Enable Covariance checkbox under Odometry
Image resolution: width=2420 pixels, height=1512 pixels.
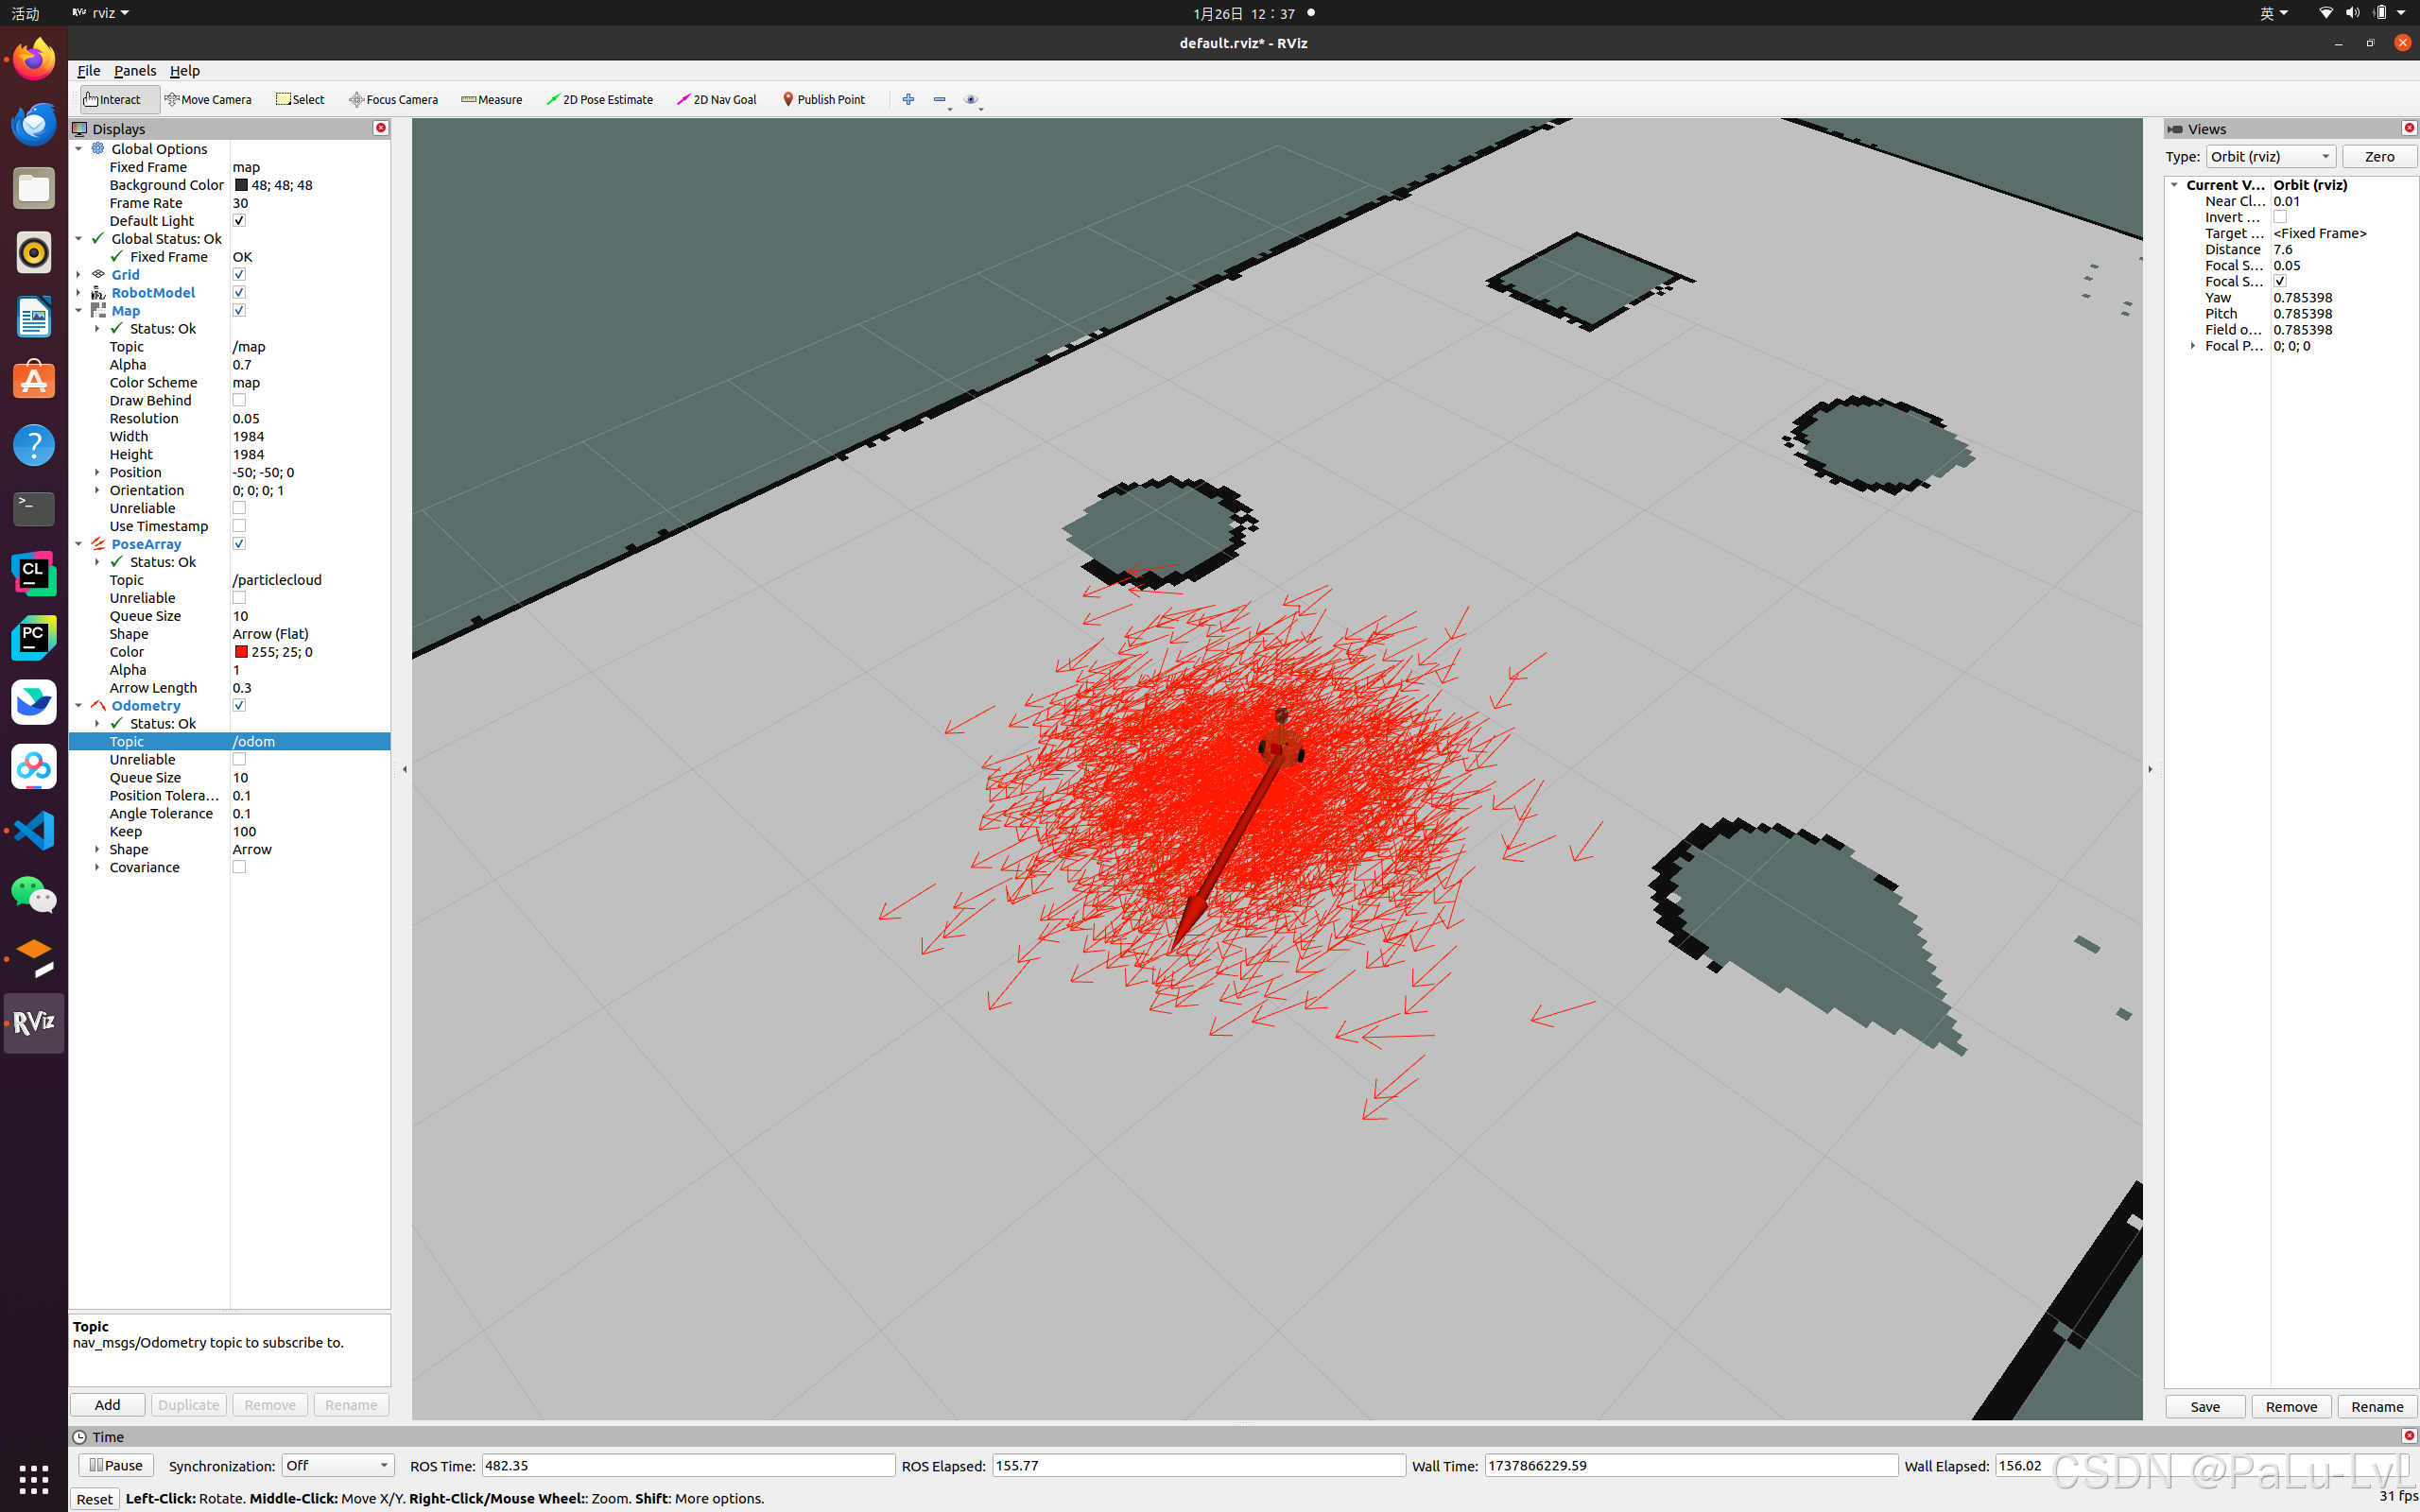coord(239,867)
